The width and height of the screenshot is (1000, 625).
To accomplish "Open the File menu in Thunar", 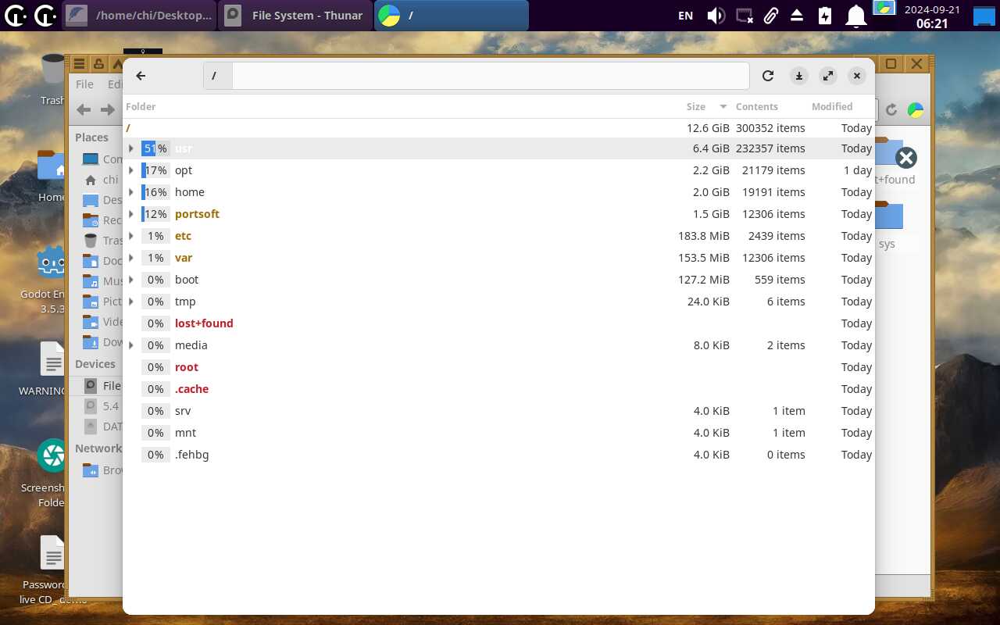I will [84, 84].
